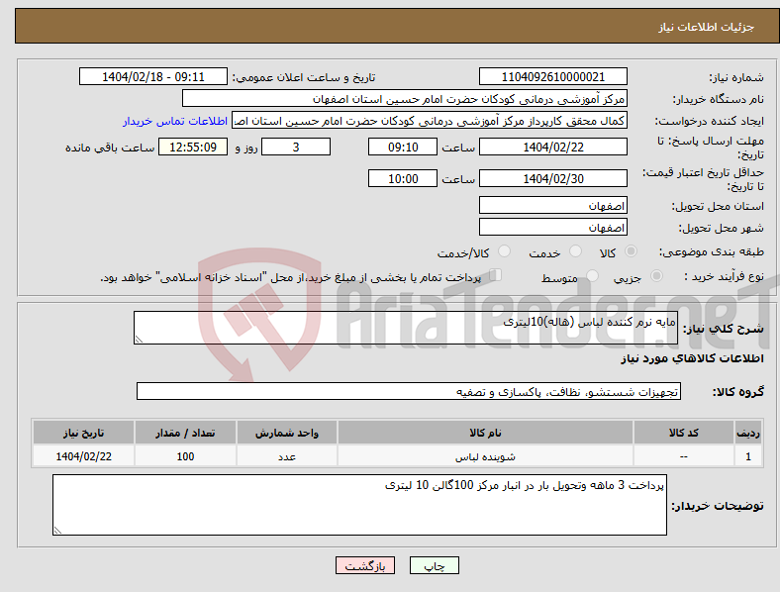The image size is (780, 592).
Task: Click the اطلاعات کالاهای مورد نیاز heading
Action: click(692, 358)
